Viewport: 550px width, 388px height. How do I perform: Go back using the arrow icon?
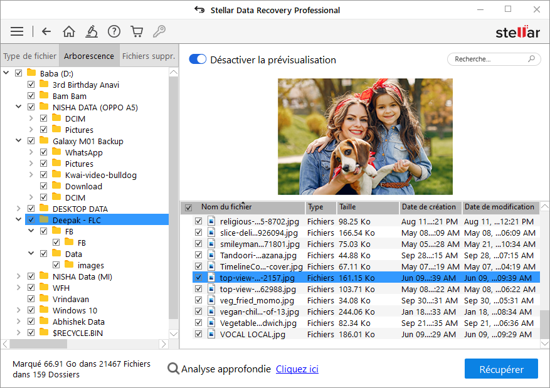[46, 31]
